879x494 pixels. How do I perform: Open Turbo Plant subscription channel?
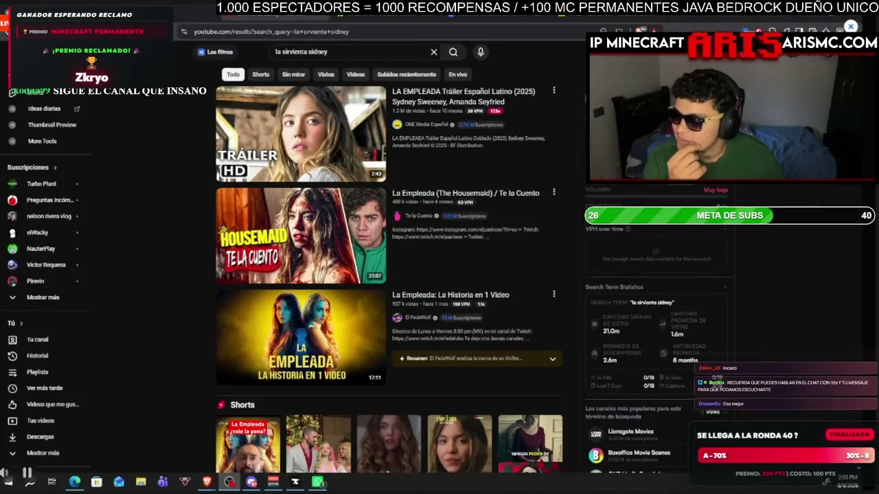click(x=43, y=184)
